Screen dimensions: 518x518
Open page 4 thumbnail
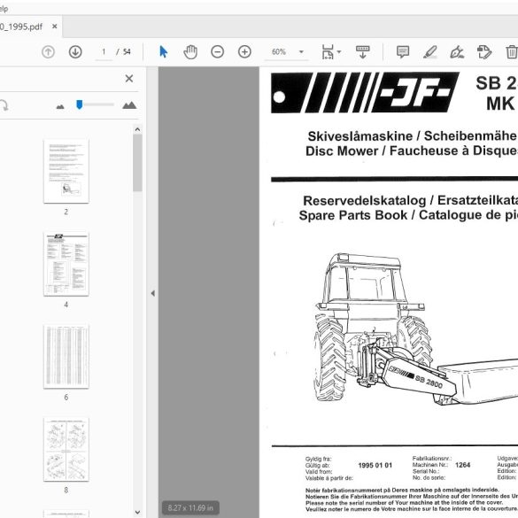66,264
